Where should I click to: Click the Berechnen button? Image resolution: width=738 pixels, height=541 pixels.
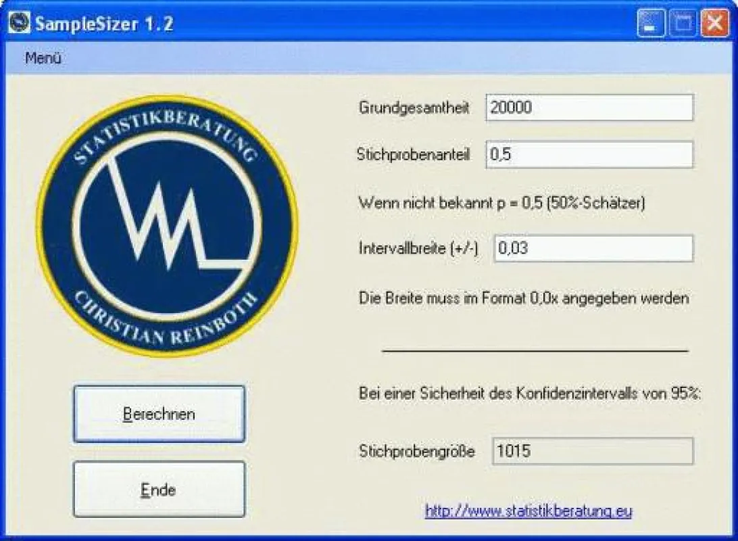[x=159, y=414]
